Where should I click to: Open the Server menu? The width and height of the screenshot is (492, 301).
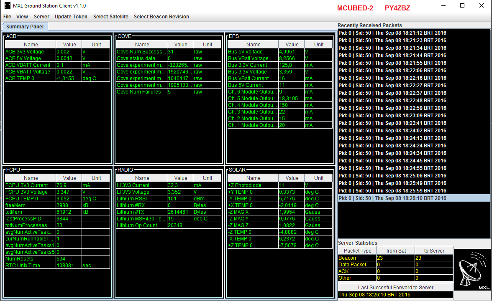click(x=41, y=17)
